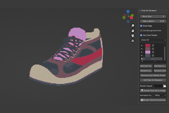Toggle the camera view icon
Viewport: 169px width, 113px height.
pos(133,36)
